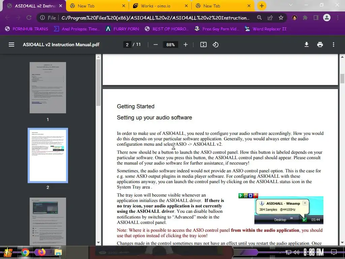Click the document vertical scrollbar thumb
This screenshot has width=345, height=259.
342,79
